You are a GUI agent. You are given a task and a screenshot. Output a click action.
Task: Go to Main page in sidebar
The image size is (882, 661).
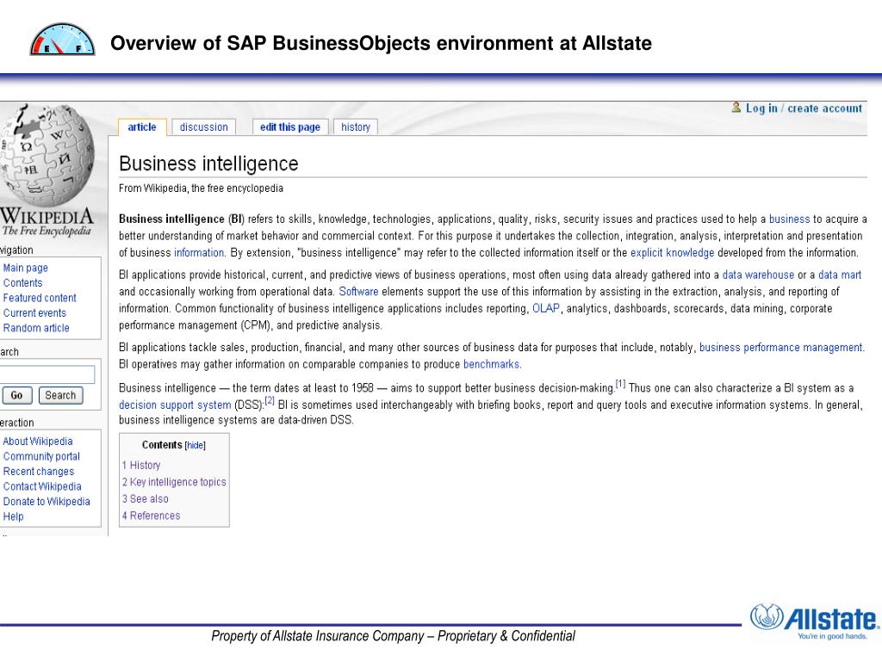click(x=25, y=268)
